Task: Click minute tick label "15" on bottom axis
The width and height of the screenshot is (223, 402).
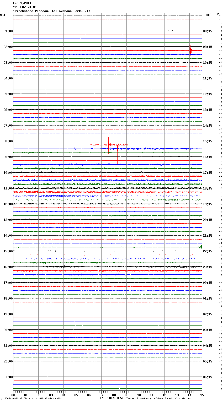Action: click(x=202, y=395)
